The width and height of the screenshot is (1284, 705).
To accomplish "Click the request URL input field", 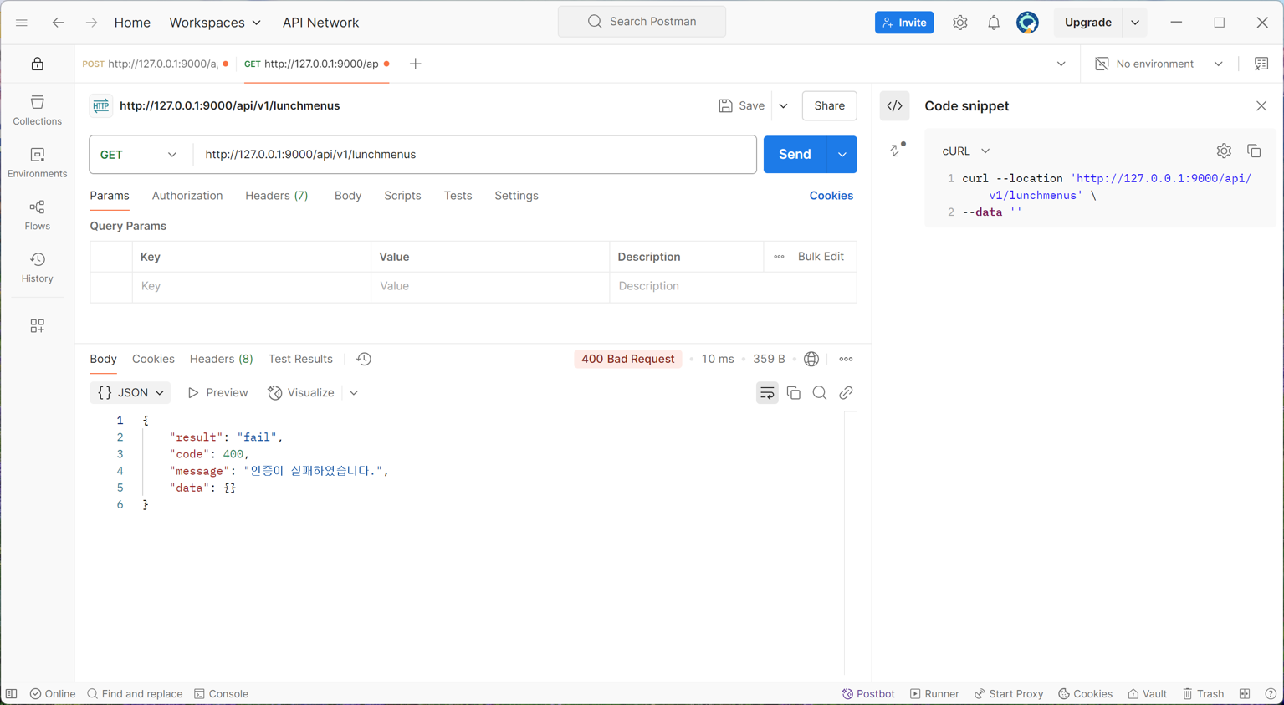I will (x=475, y=155).
